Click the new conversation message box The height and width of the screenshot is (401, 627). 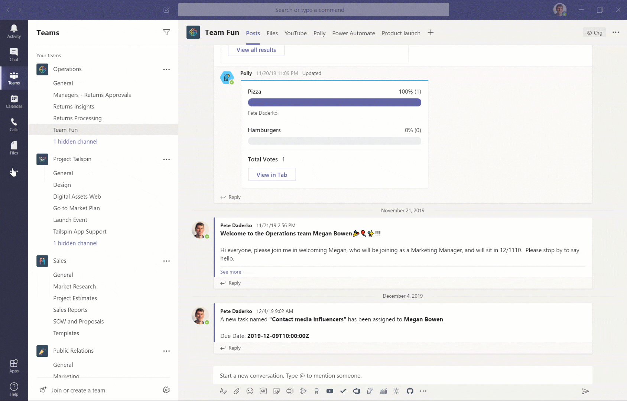tap(403, 375)
